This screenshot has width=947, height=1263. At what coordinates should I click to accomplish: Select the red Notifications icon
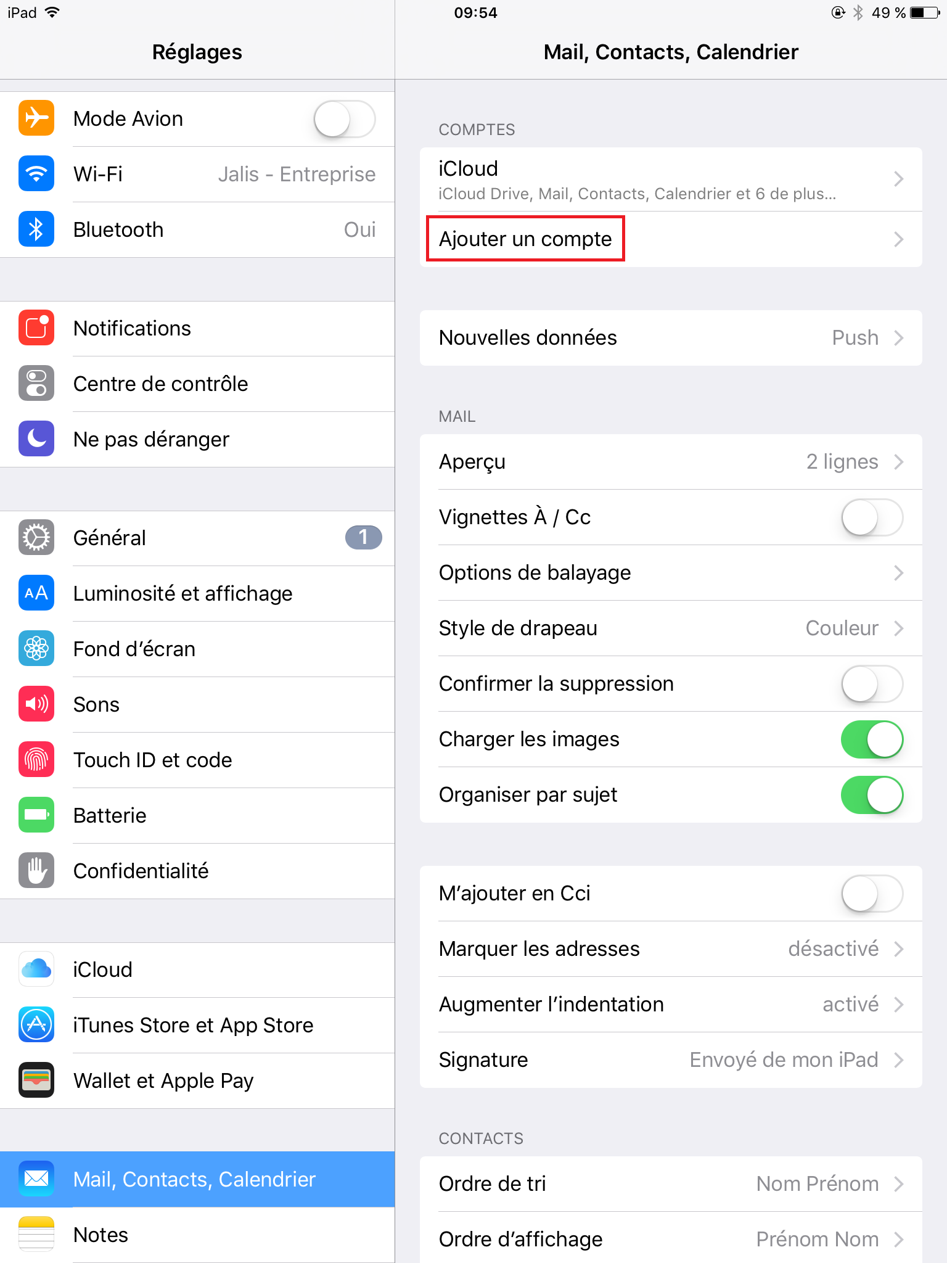(x=36, y=327)
